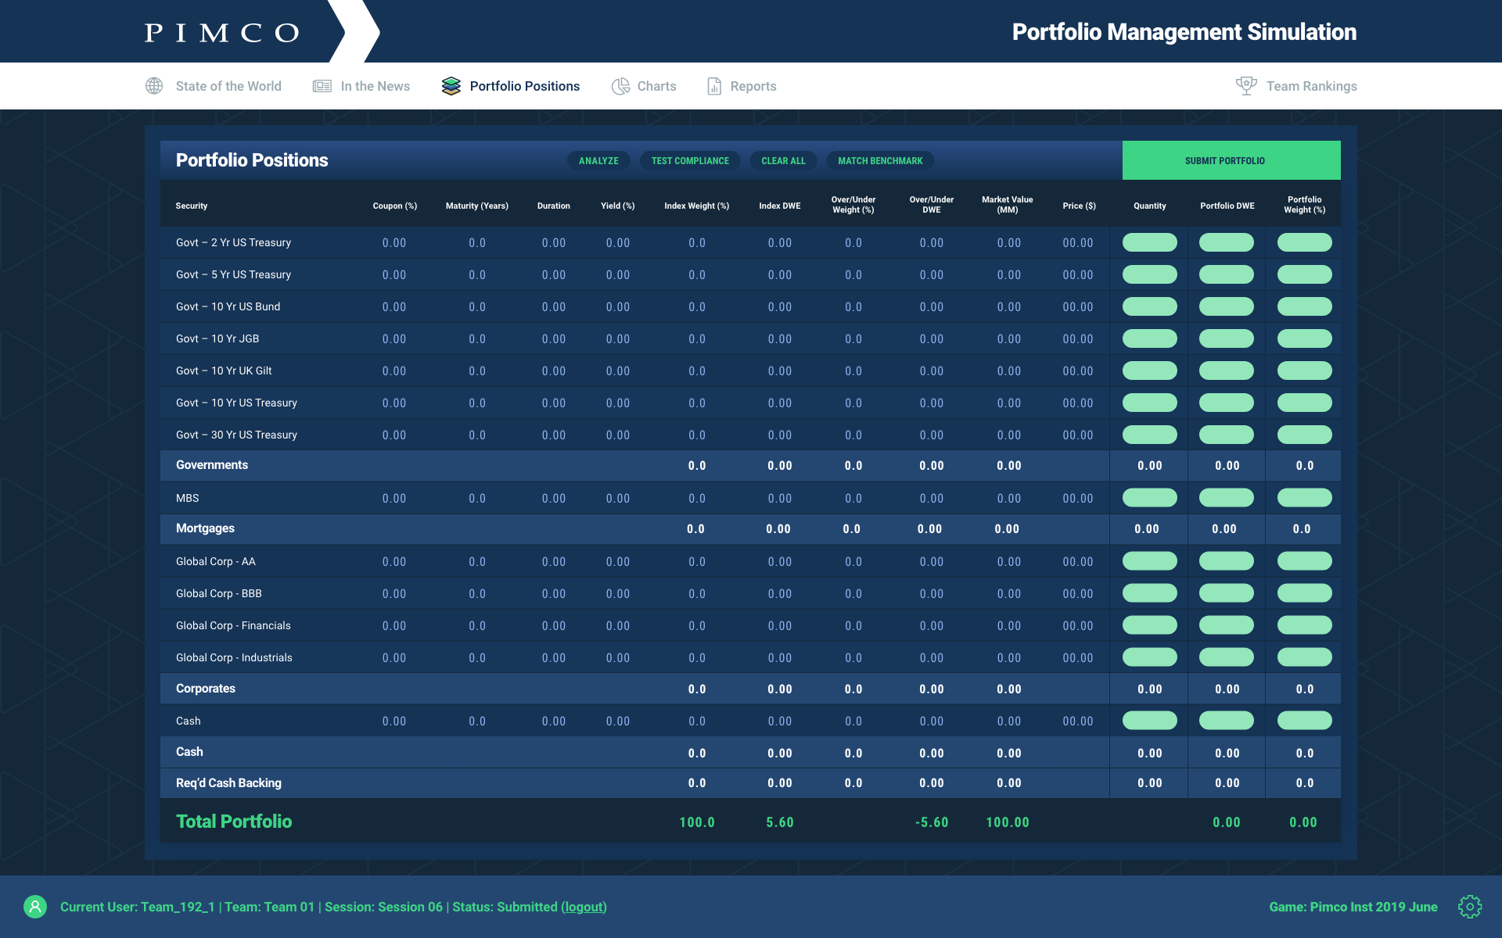Click the Req'd Cash Backing row label
Screen dimensions: 1502x938
point(228,783)
